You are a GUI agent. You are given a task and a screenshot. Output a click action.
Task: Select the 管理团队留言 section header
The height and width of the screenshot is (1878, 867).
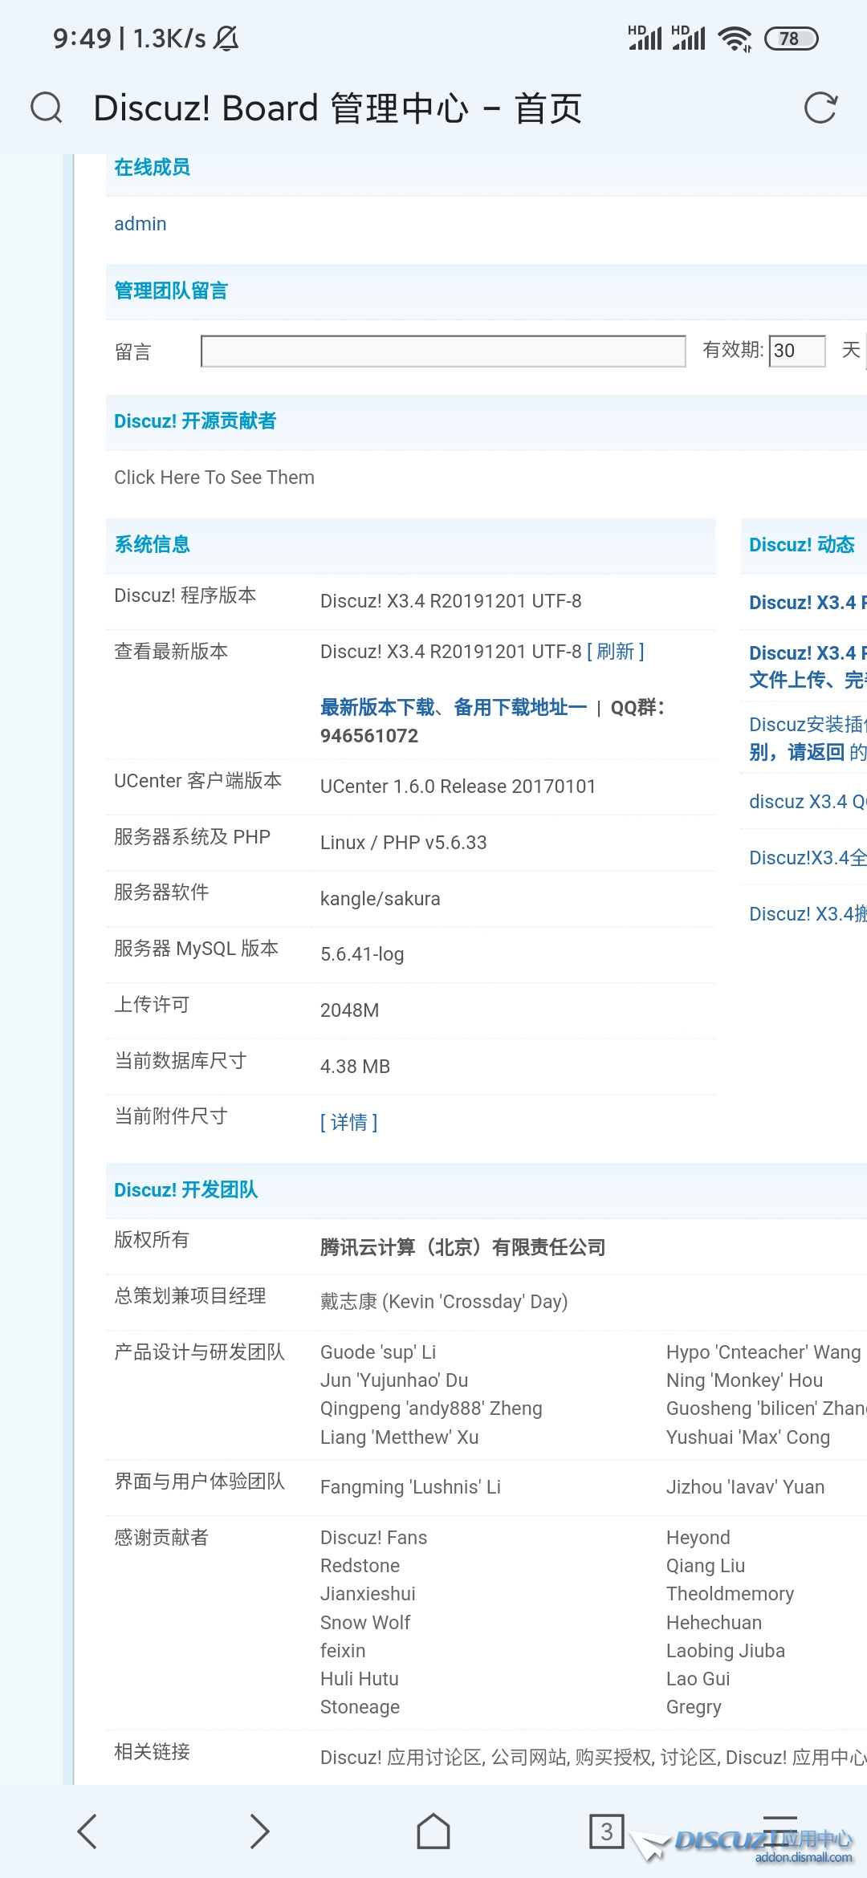tap(171, 291)
